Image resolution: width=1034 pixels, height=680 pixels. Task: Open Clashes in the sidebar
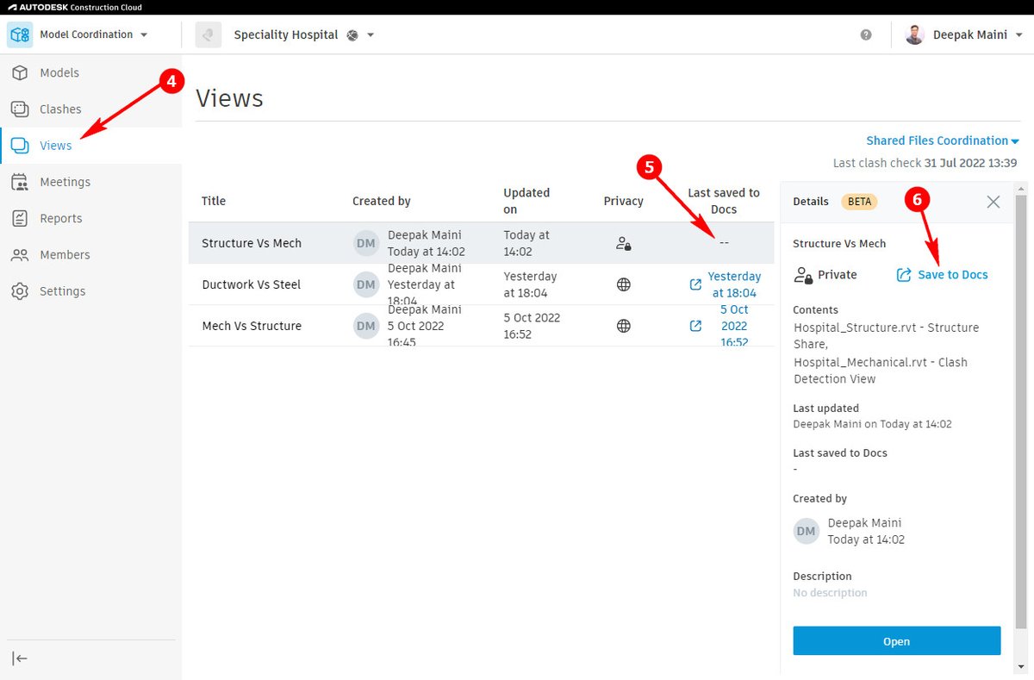point(90,109)
